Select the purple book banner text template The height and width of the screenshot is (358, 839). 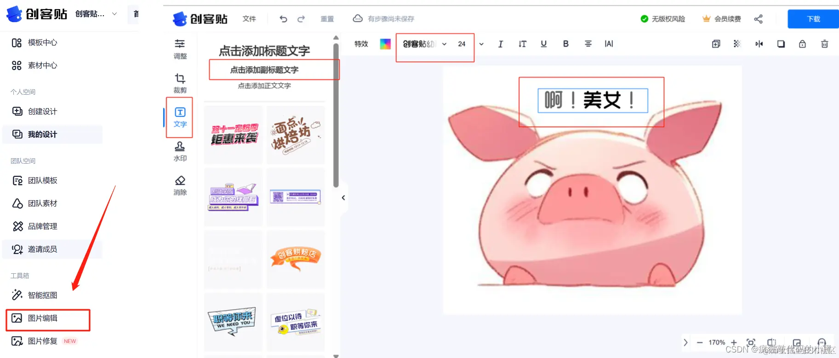tap(234, 197)
